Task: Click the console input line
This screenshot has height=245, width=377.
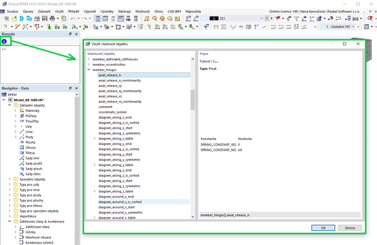Action: point(40,49)
